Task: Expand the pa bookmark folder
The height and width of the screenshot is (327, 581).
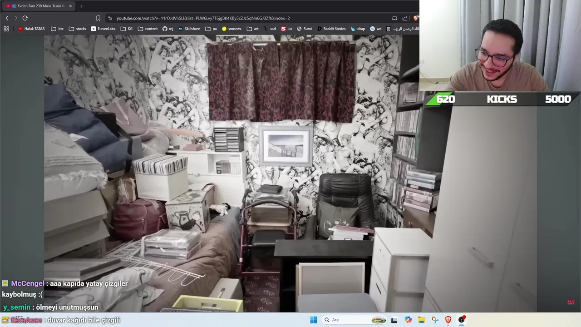Action: point(211,29)
